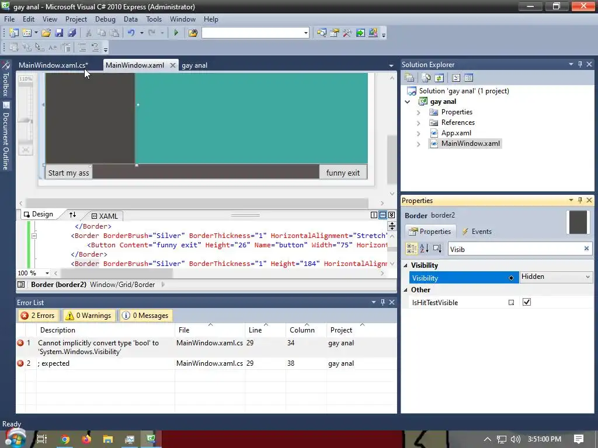Toggle the Errors filter button
This screenshot has height=448, width=598.
(38, 316)
